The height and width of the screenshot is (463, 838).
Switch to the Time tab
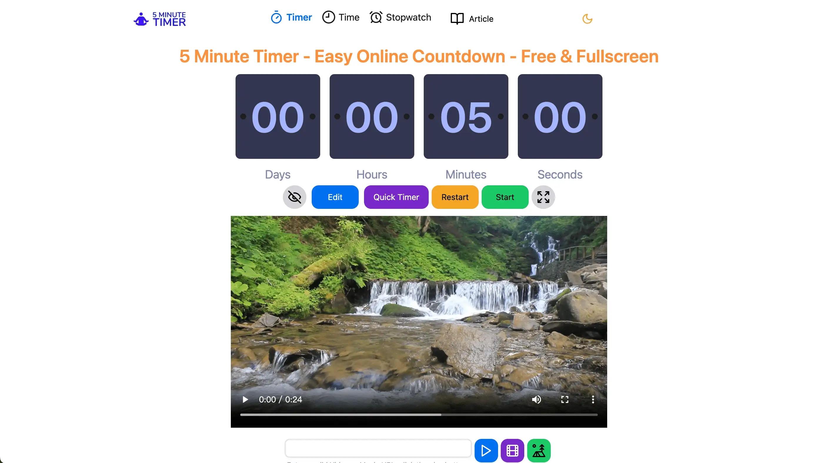(x=340, y=17)
